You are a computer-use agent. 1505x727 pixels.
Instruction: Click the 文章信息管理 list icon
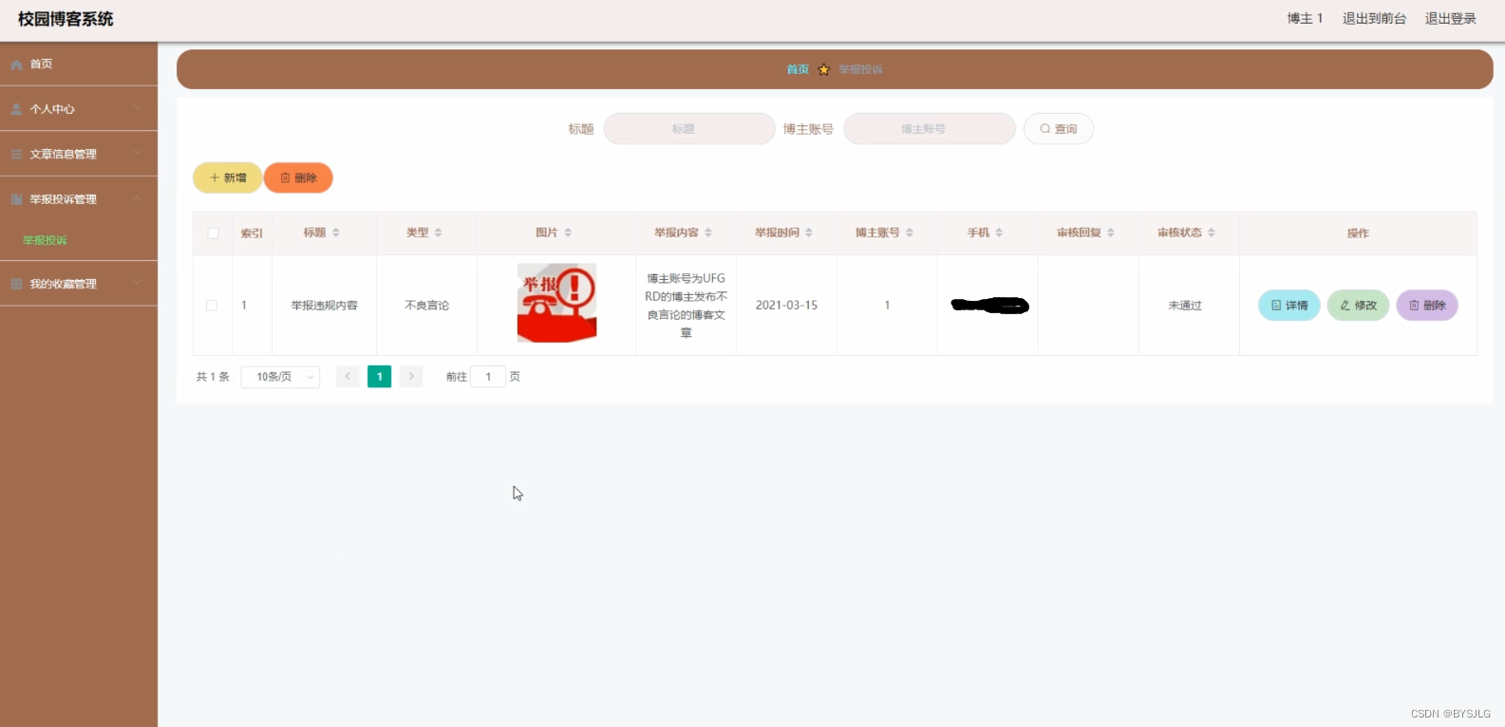pos(16,154)
